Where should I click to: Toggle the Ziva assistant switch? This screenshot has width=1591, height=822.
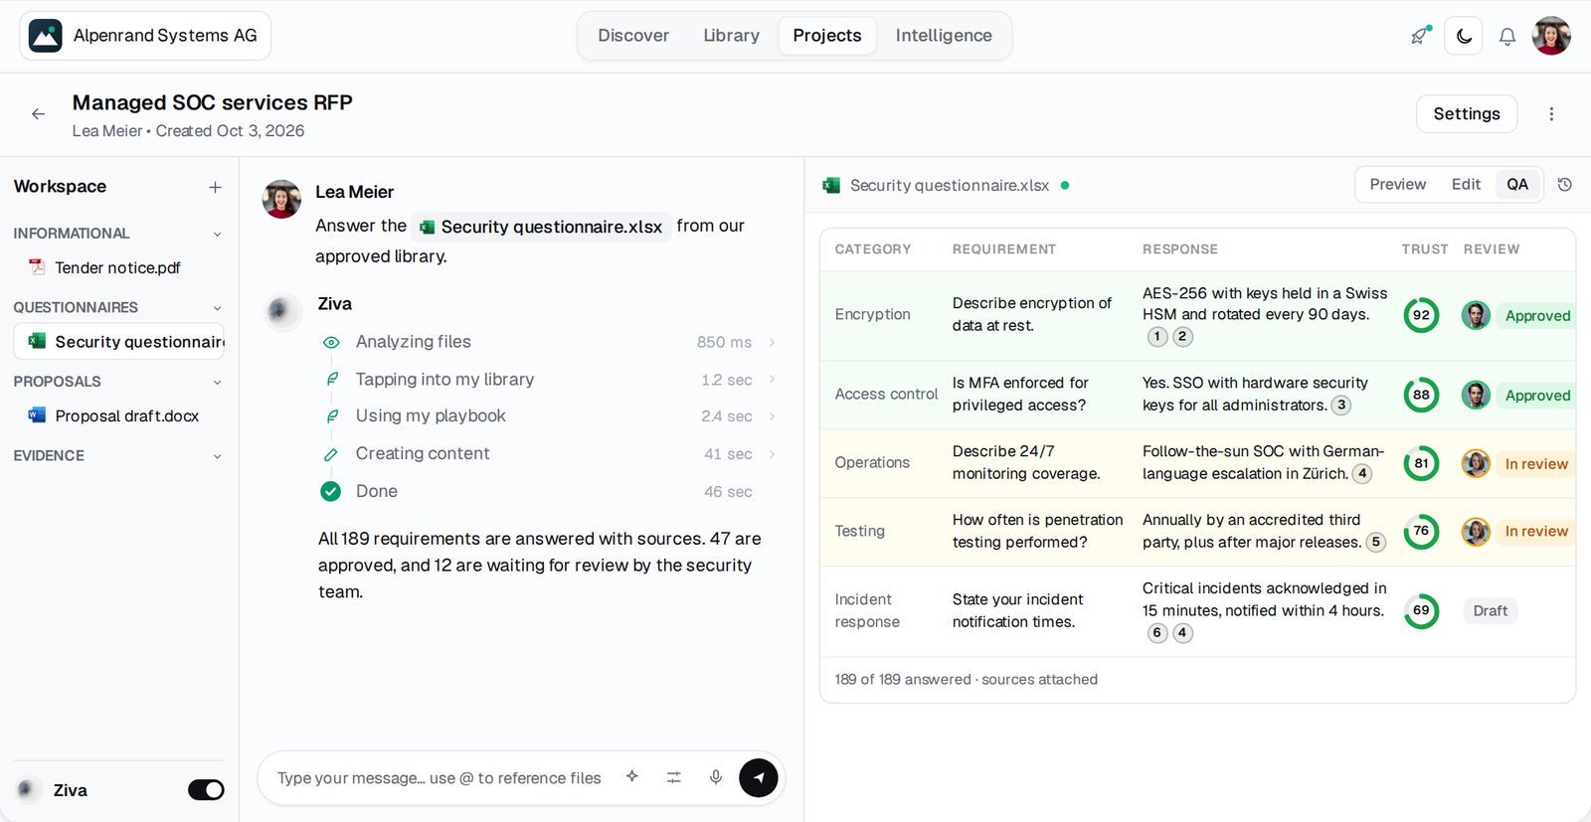click(x=206, y=790)
